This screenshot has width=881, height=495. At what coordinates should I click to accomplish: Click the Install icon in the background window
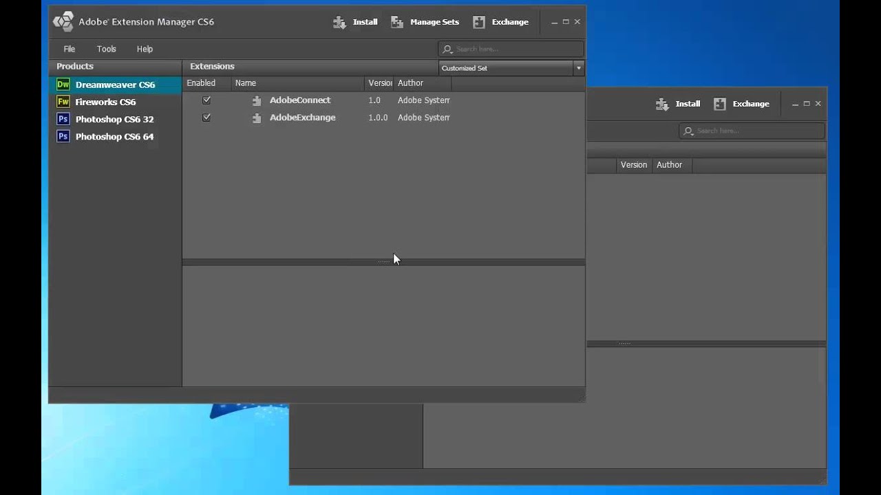662,104
